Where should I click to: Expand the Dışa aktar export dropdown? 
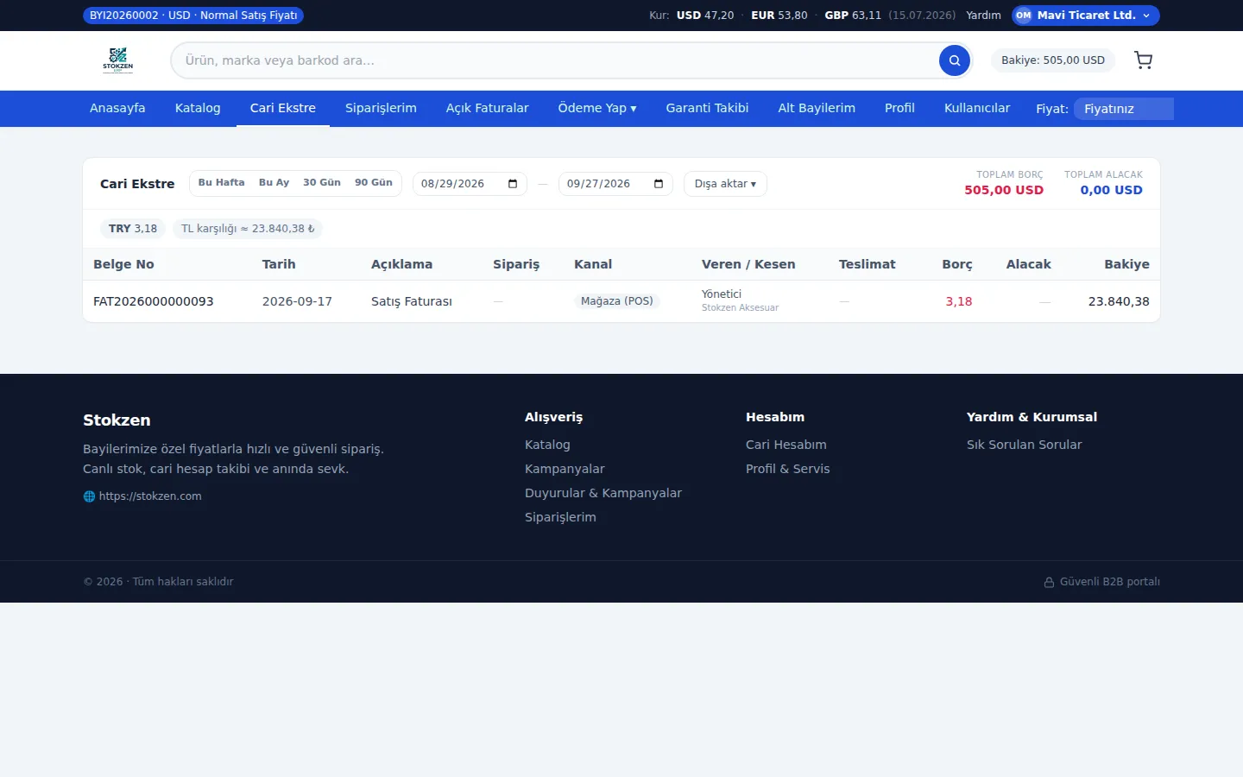725,184
